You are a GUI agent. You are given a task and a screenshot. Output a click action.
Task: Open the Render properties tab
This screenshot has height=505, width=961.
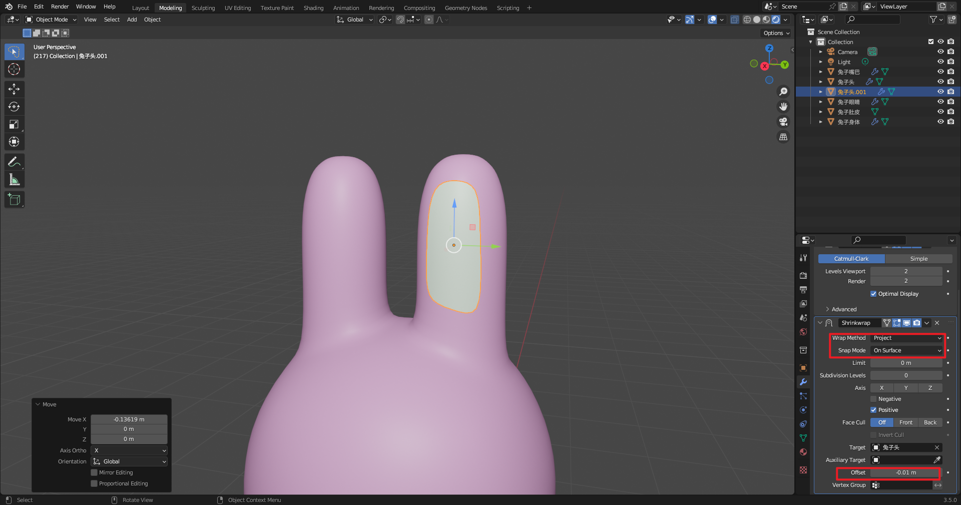[803, 275]
